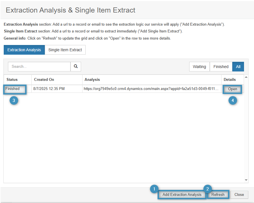The image size is (254, 203).
Task: Click the grid scrollbar up arrow
Action: (x=246, y=77)
